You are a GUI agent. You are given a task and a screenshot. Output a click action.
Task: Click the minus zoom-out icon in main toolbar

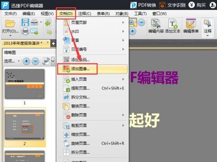pos(141,22)
